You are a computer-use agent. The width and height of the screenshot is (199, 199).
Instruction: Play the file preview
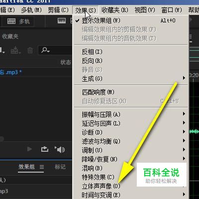tap(29, 149)
